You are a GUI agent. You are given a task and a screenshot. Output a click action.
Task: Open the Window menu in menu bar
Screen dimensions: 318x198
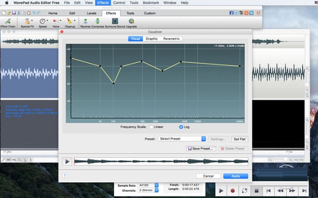click(170, 3)
